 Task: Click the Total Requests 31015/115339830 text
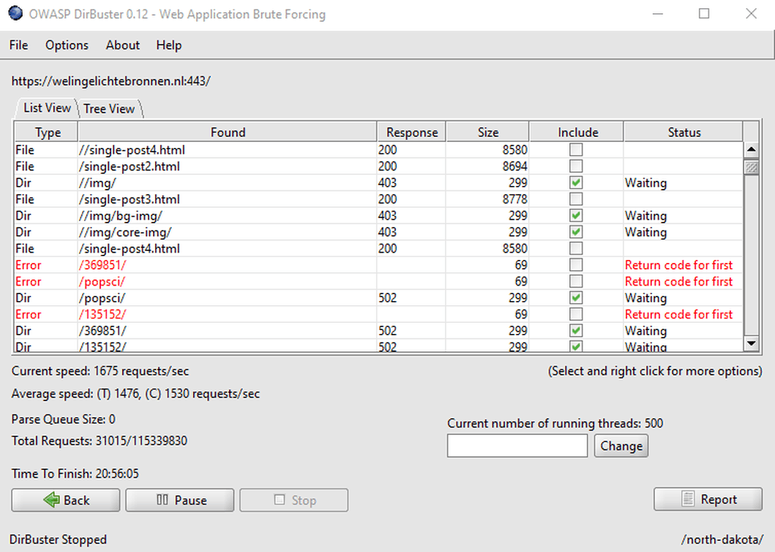click(100, 441)
